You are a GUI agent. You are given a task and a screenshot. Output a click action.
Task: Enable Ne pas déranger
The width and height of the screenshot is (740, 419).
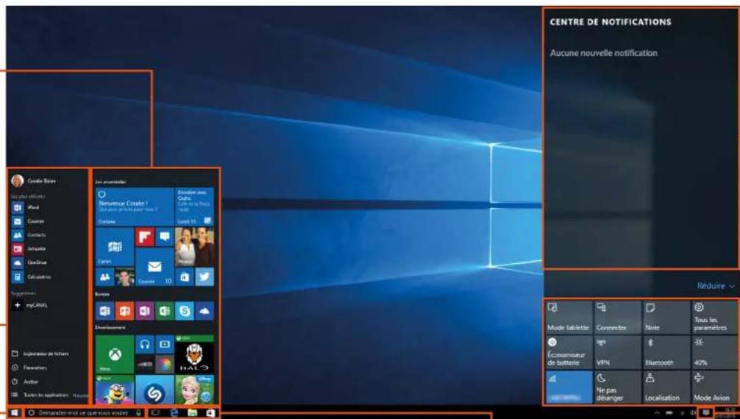(x=617, y=387)
